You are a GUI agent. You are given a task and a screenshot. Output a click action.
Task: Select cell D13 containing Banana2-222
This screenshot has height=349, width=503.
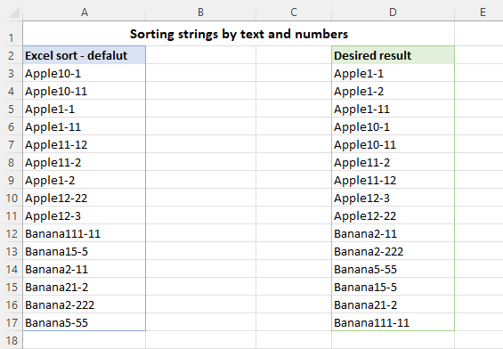click(x=393, y=251)
